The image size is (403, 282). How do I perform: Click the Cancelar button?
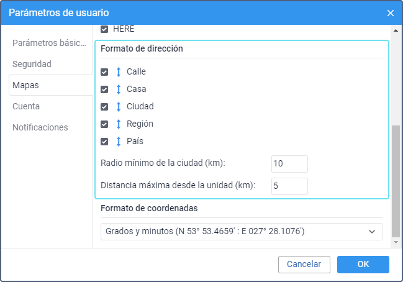click(x=304, y=264)
